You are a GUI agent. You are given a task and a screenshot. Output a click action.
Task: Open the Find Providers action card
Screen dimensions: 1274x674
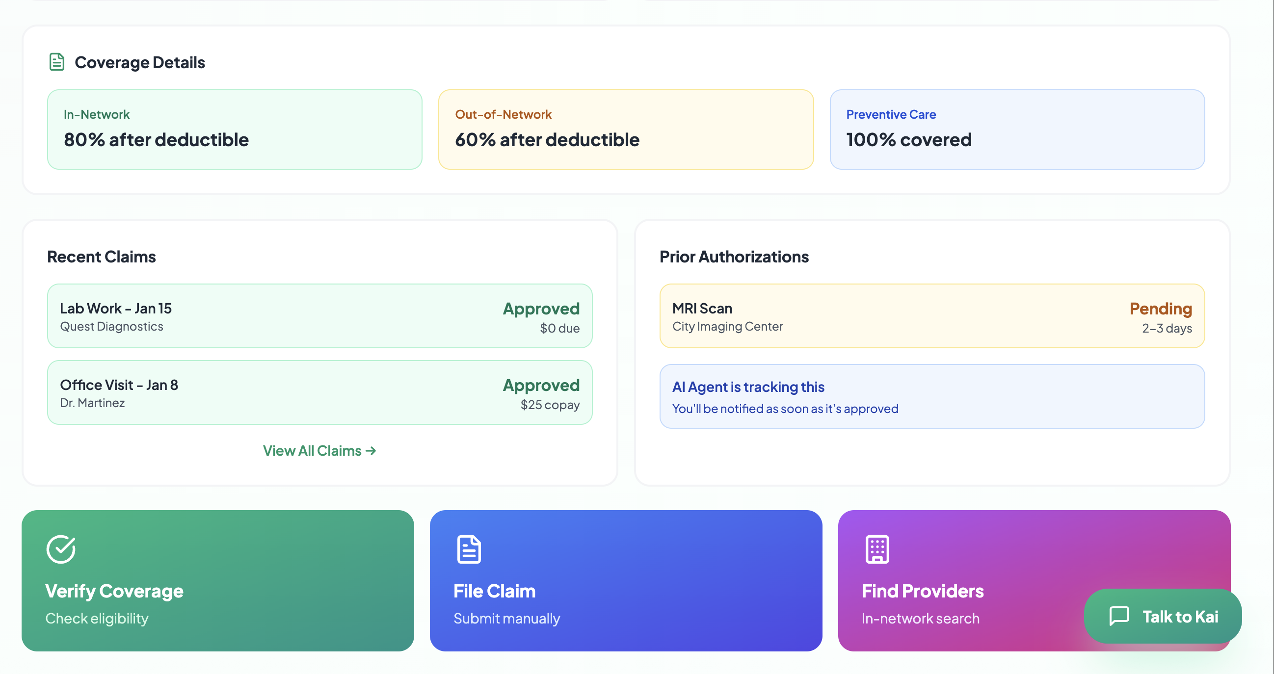point(964,569)
